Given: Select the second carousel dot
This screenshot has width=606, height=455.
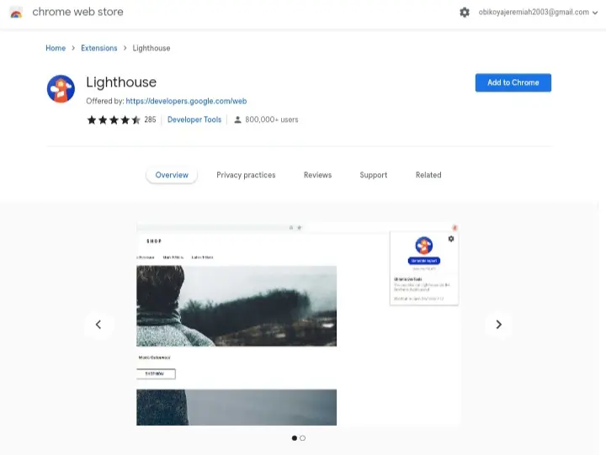Looking at the screenshot, I should coord(303,438).
